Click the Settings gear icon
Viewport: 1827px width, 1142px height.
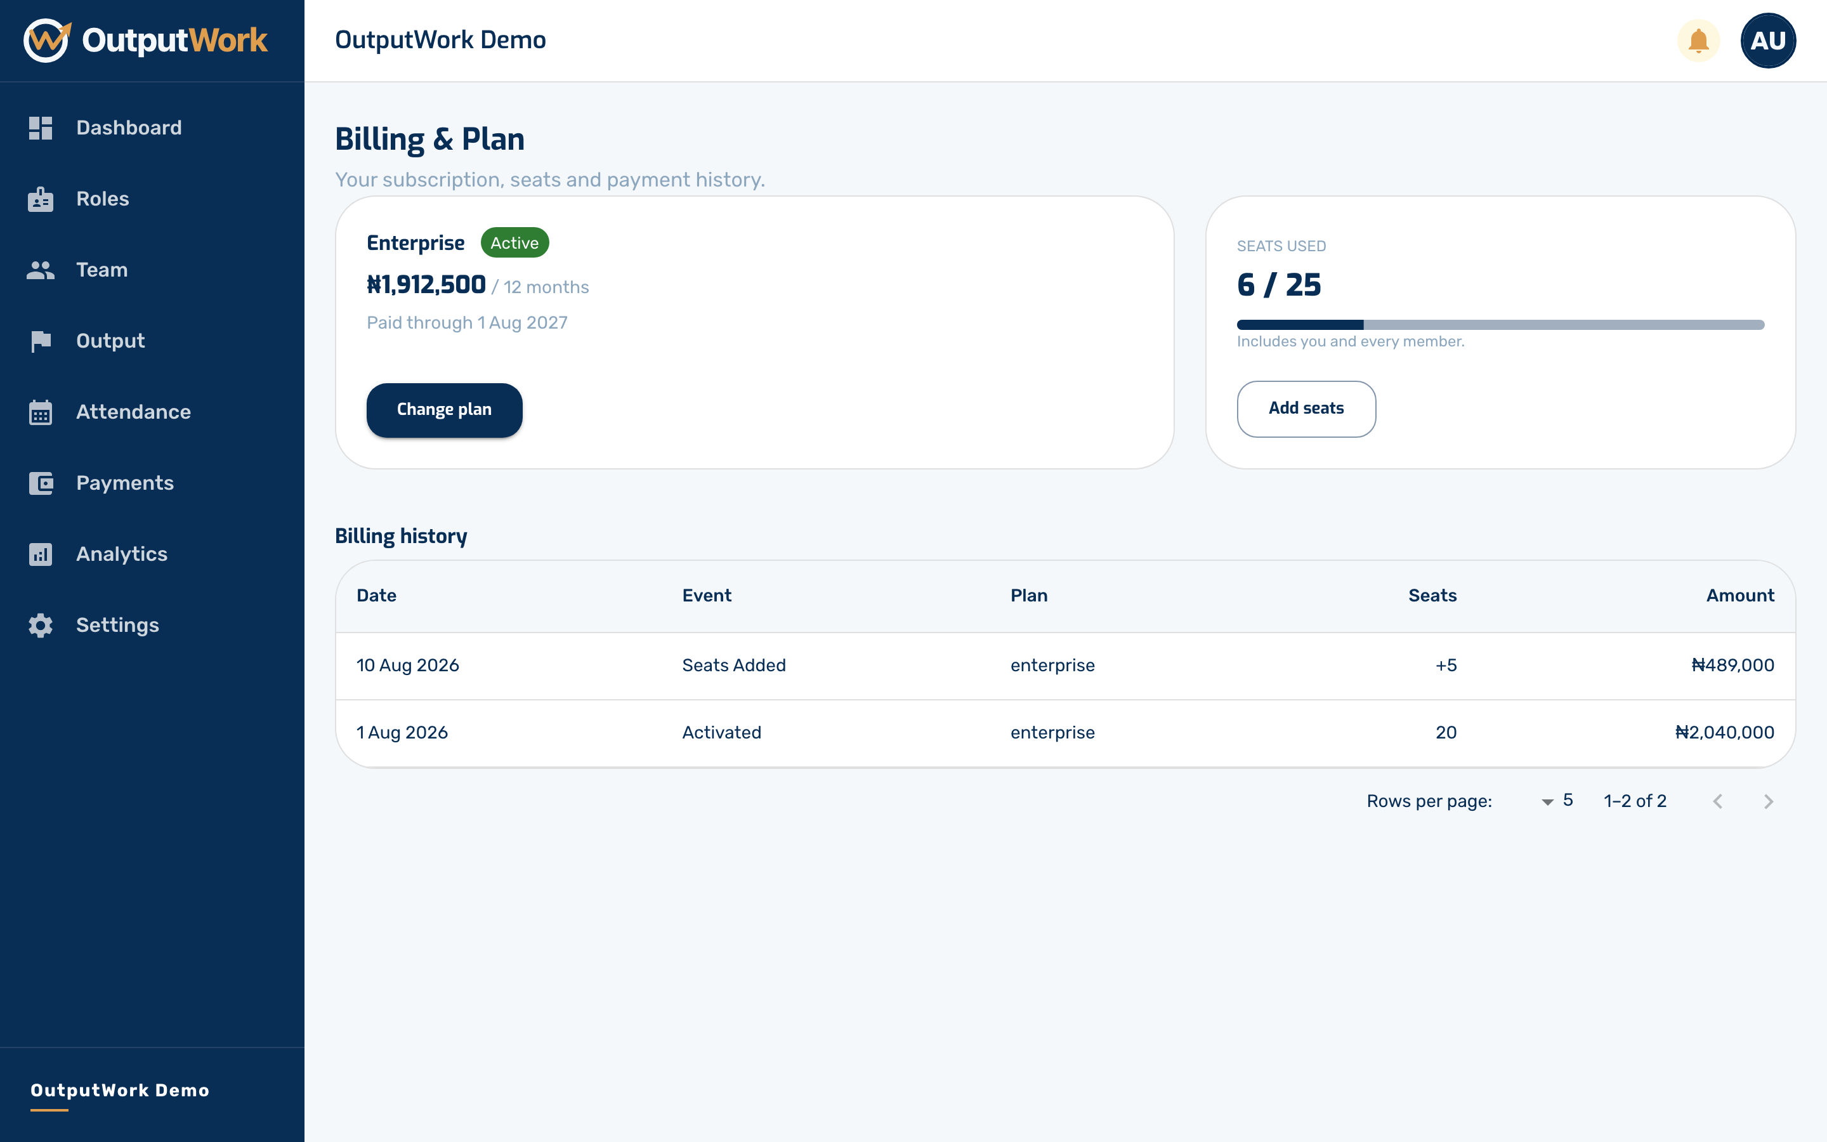click(41, 626)
